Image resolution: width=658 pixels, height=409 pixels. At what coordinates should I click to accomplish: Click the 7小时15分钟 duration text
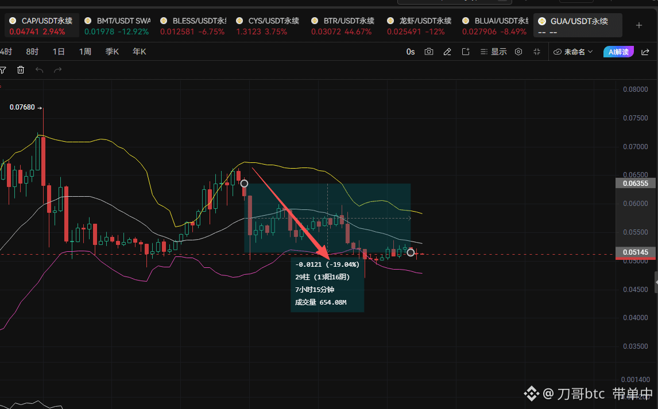[x=315, y=290]
